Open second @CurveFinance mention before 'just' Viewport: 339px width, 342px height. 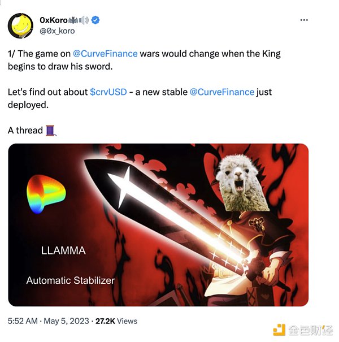point(222,92)
